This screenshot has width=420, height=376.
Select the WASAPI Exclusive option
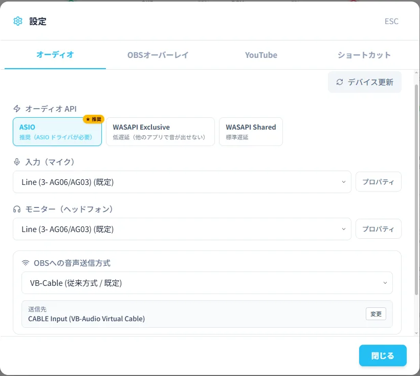(160, 132)
